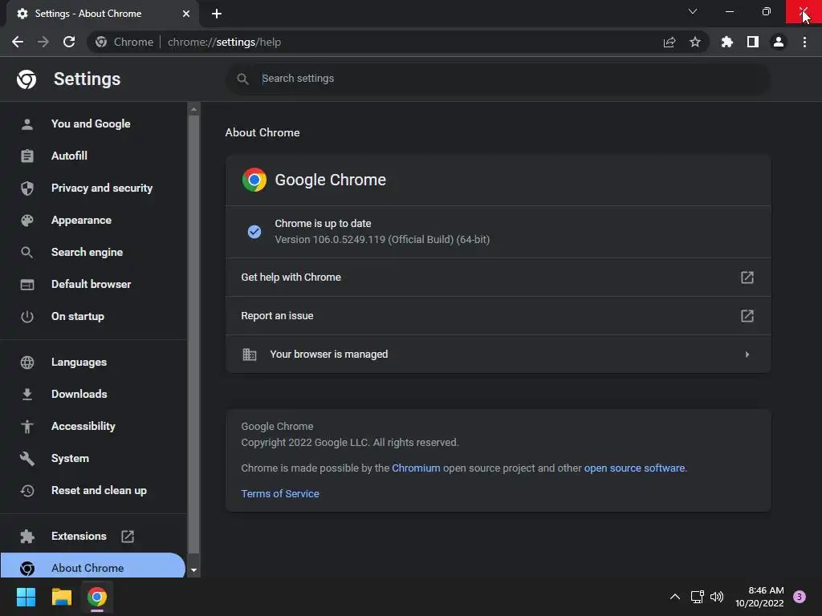822x616 pixels.
Task: Click the Get help with Chrome row
Action: click(x=498, y=277)
